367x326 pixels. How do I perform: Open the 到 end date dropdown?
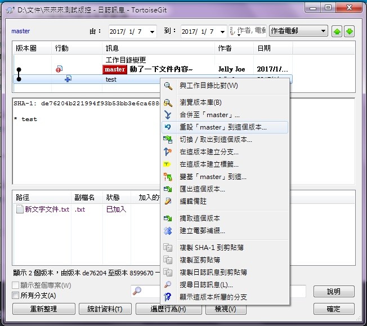[x=222, y=32]
